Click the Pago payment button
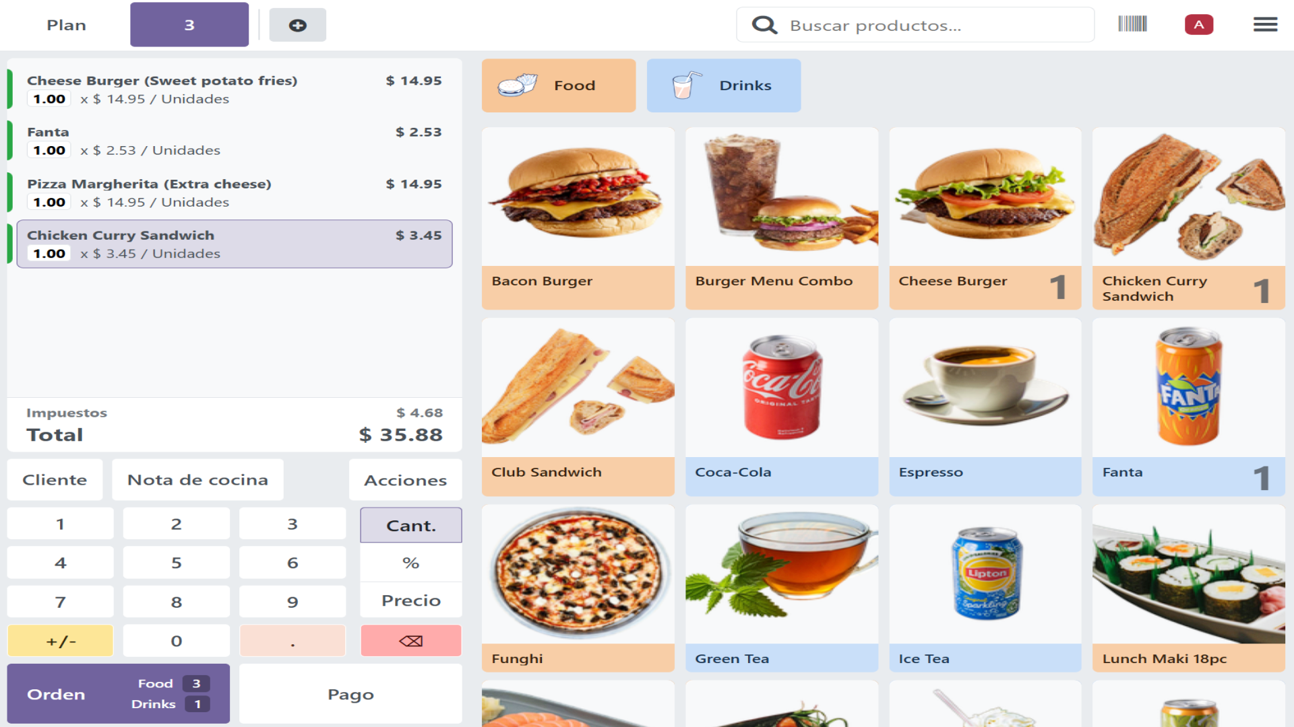1294x727 pixels. point(350,694)
